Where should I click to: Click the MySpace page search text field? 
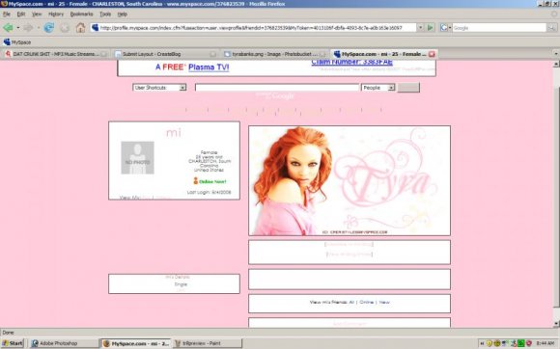(x=277, y=88)
